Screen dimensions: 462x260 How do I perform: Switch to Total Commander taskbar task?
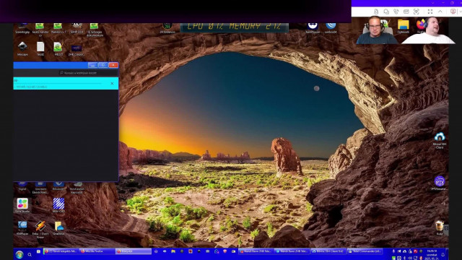365,251
